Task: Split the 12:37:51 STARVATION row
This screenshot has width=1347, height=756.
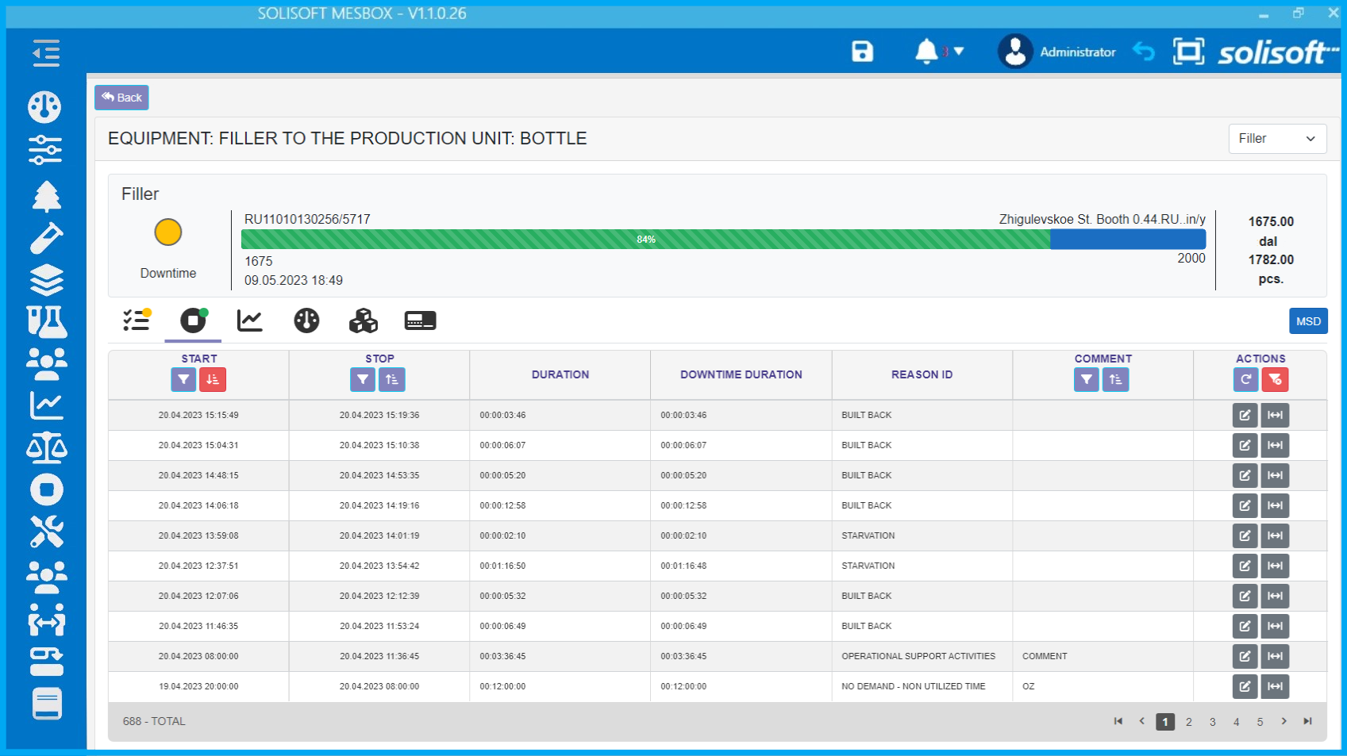Action: tap(1275, 566)
